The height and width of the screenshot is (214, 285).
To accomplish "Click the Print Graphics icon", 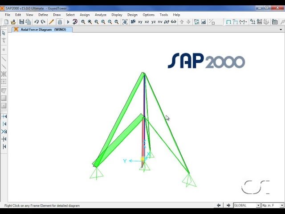I will tap(28, 22).
